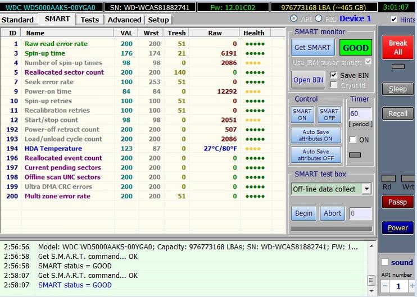
Task: Click Auto Save attributes OFF
Action: click(316, 155)
